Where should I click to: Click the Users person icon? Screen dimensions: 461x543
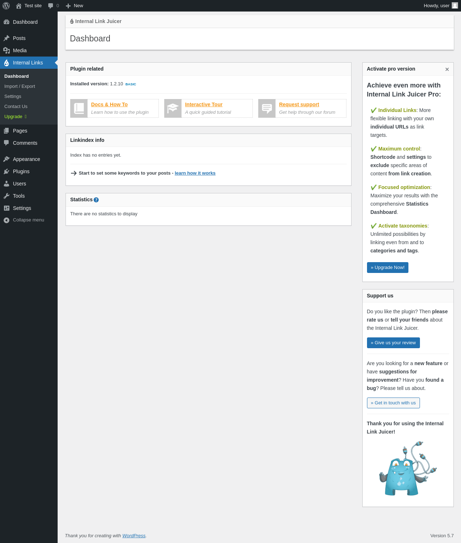(x=6, y=184)
